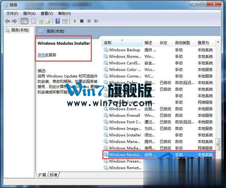Select the Windows Presen... service
The height and width of the screenshot is (188, 226).
pyautogui.click(x=125, y=161)
